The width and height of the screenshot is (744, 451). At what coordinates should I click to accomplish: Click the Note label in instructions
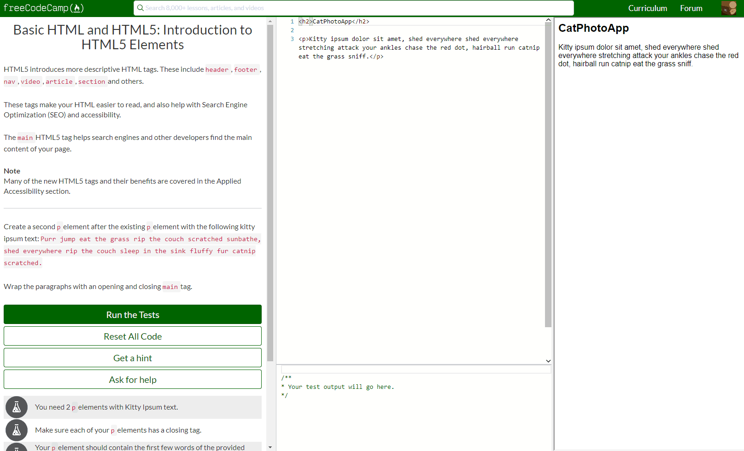(12, 171)
